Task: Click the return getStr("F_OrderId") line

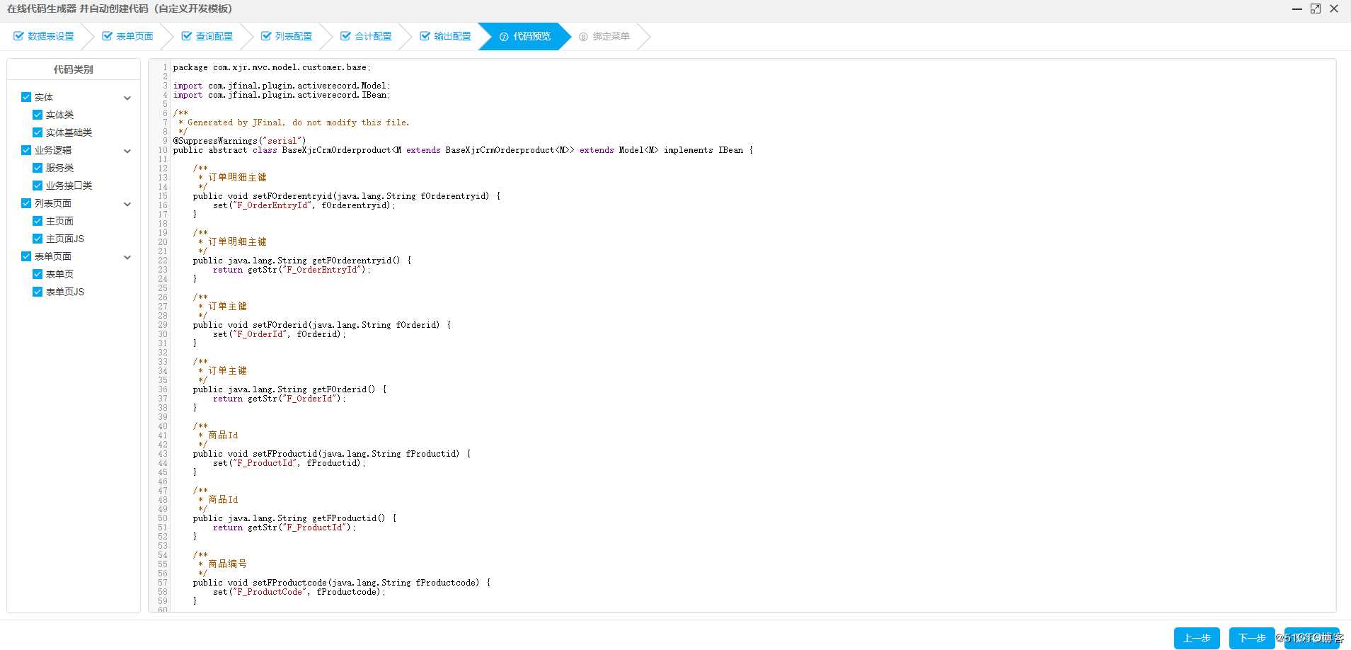Action: [280, 399]
